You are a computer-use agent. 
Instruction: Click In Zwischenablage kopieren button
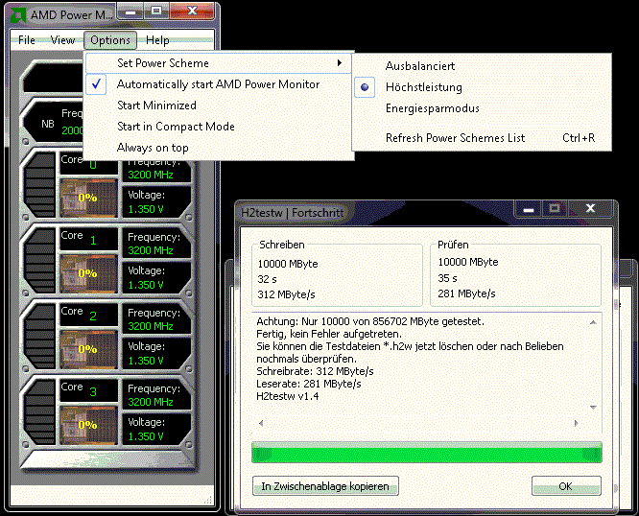click(x=325, y=486)
